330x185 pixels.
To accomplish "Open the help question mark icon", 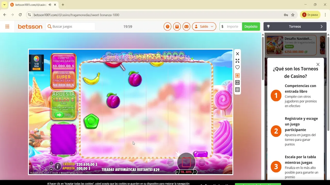I will pos(167,26).
